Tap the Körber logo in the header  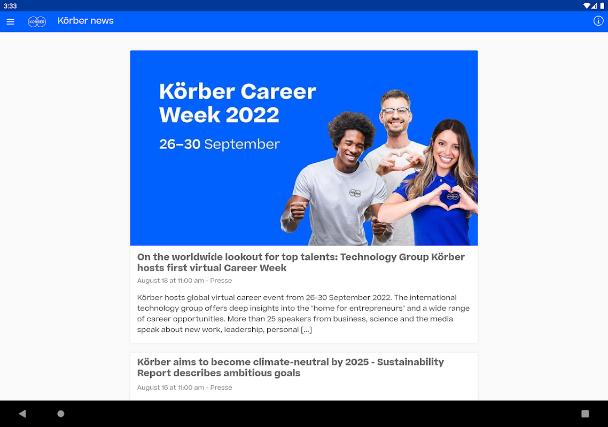[x=37, y=22]
